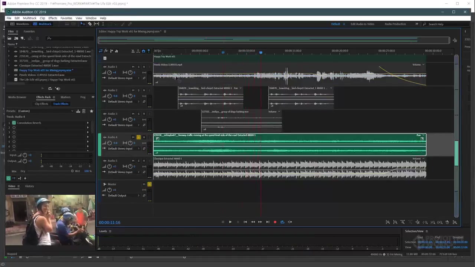
Task: Select the Time Selection tool
Action: (x=103, y=24)
